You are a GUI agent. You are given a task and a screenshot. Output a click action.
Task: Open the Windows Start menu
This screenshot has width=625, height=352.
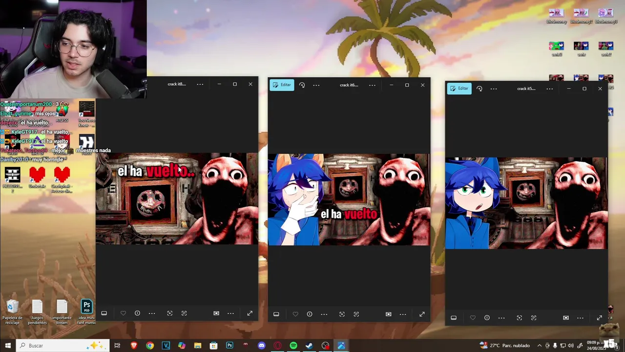click(x=8, y=346)
